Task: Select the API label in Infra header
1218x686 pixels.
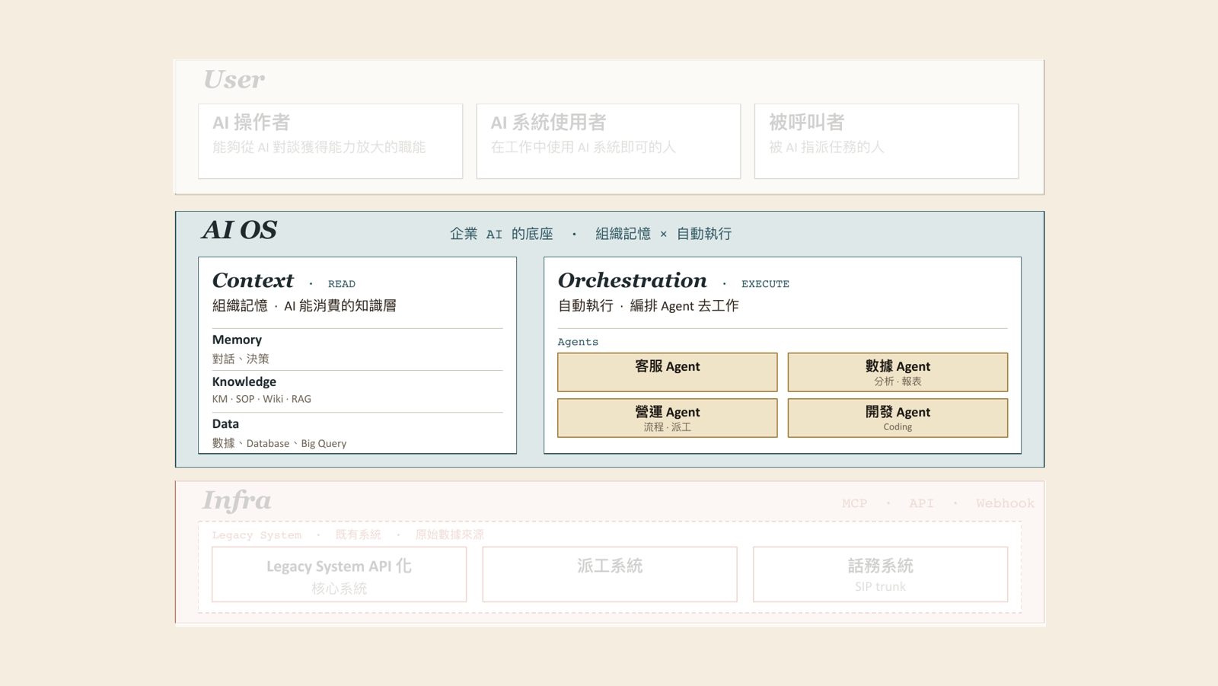Action: [921, 503]
